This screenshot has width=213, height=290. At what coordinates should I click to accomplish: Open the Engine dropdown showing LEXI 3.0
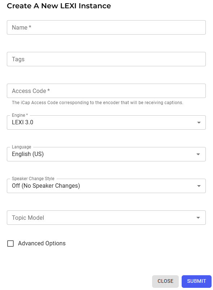tap(106, 122)
